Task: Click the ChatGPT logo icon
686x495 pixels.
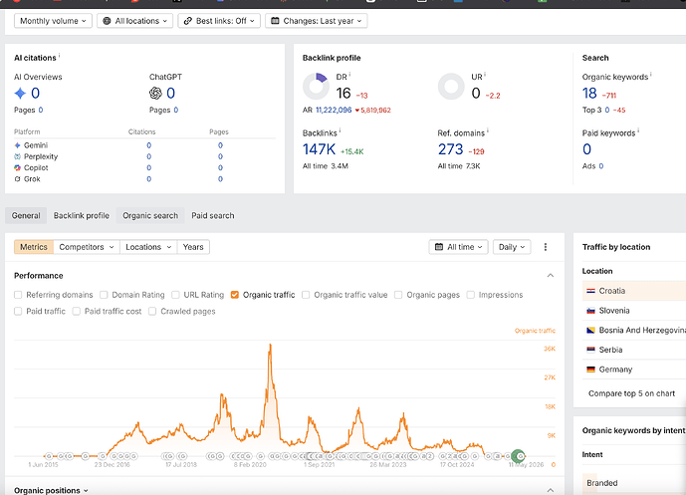Action: click(x=155, y=93)
